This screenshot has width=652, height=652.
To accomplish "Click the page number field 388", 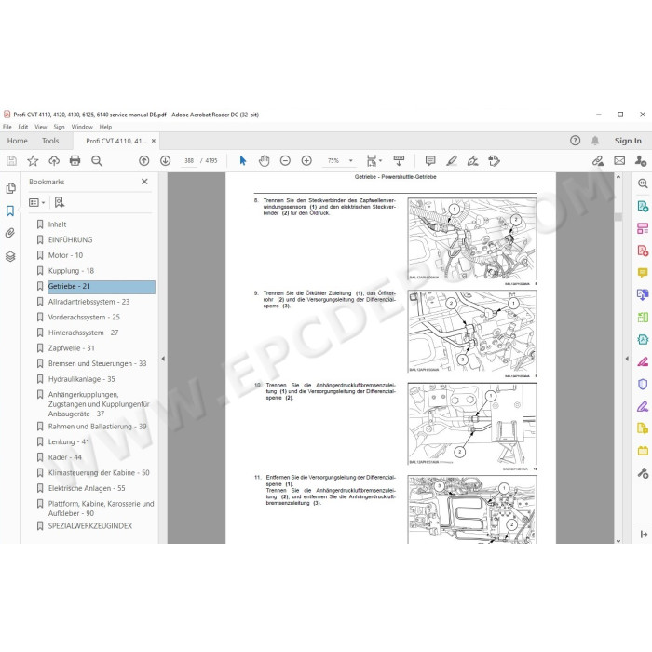I will tap(189, 161).
